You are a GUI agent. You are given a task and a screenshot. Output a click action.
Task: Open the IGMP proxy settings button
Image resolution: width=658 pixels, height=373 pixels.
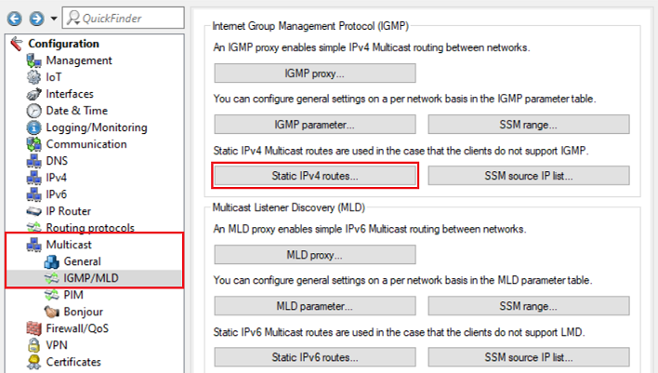click(315, 73)
